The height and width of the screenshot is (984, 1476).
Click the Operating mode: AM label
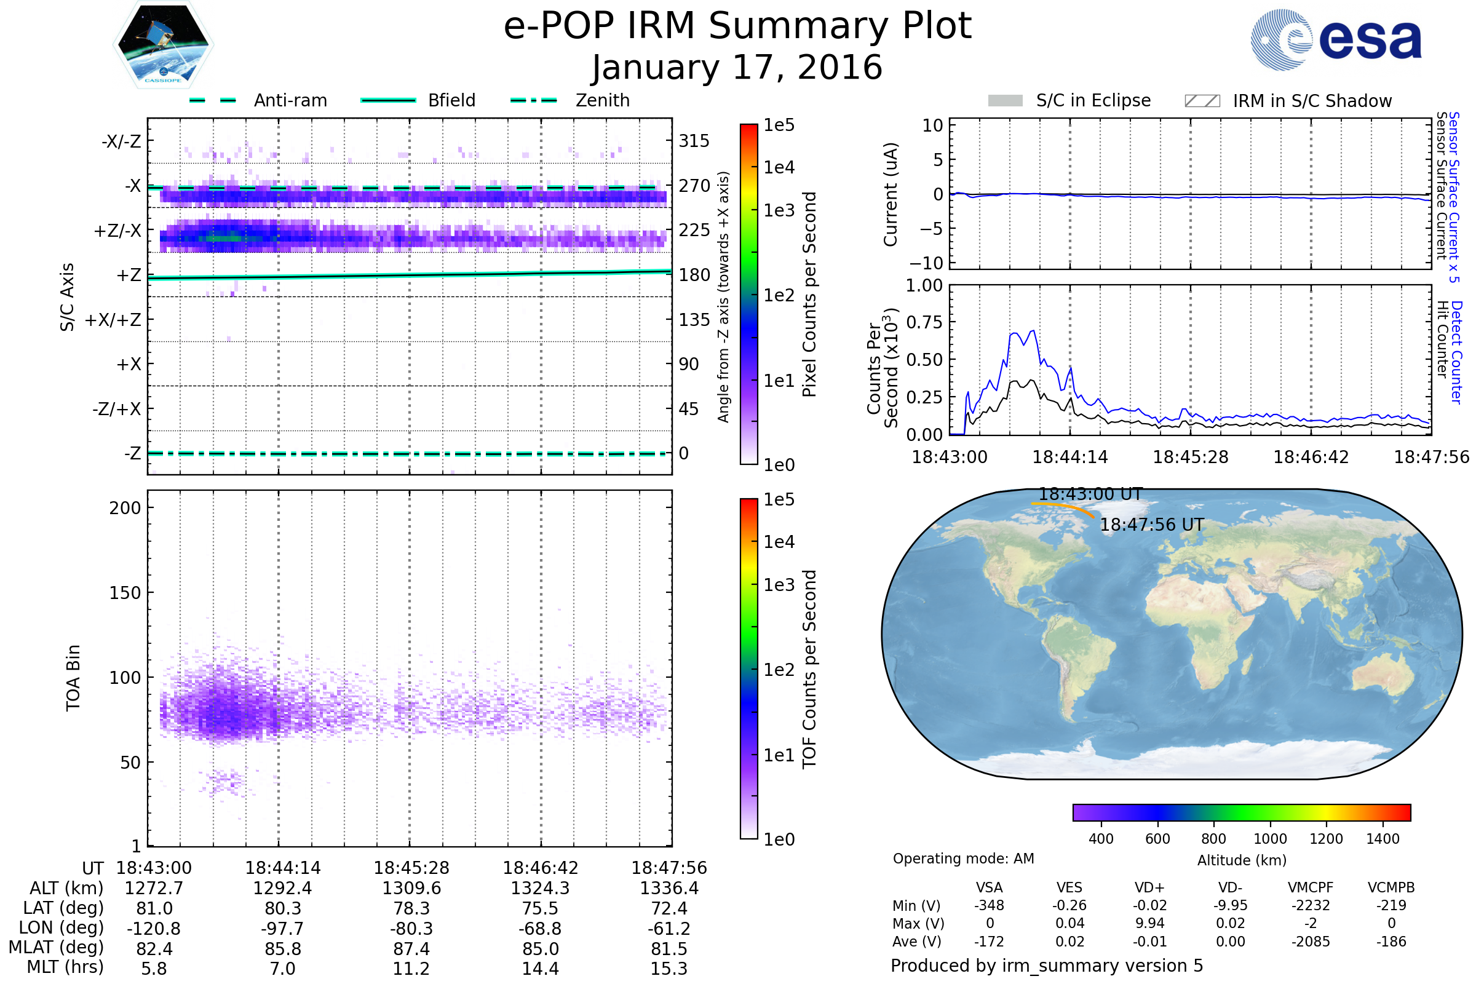[963, 859]
